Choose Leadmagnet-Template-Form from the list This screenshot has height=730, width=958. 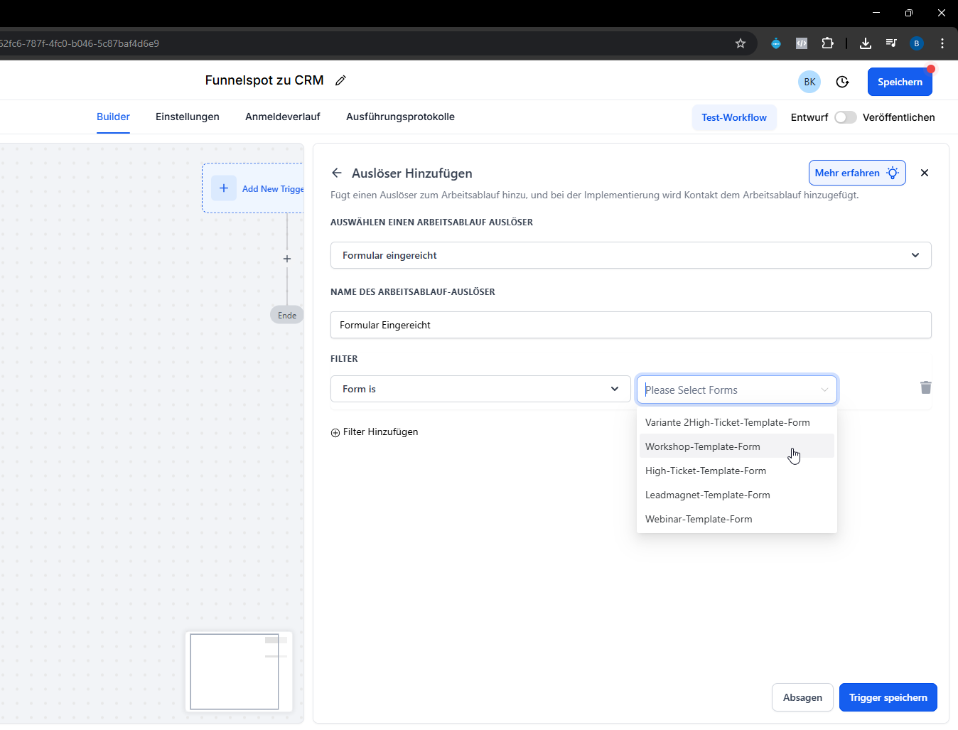coord(737,495)
